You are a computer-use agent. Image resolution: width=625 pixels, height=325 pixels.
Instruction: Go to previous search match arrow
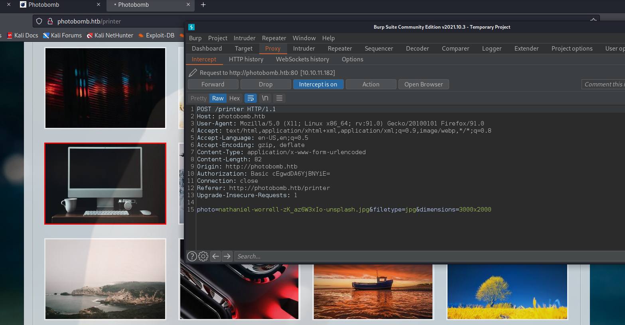[x=216, y=256]
